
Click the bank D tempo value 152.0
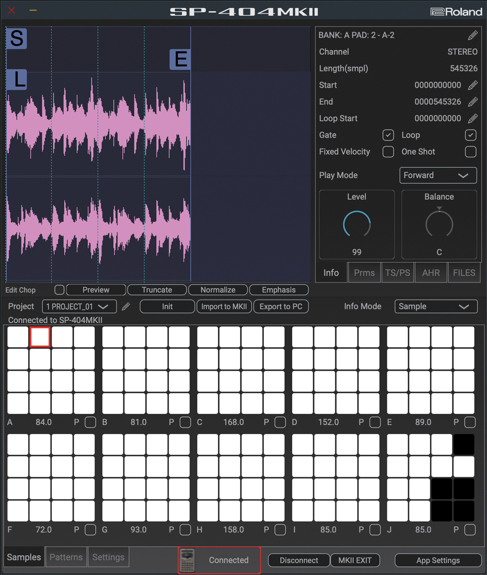coord(328,423)
